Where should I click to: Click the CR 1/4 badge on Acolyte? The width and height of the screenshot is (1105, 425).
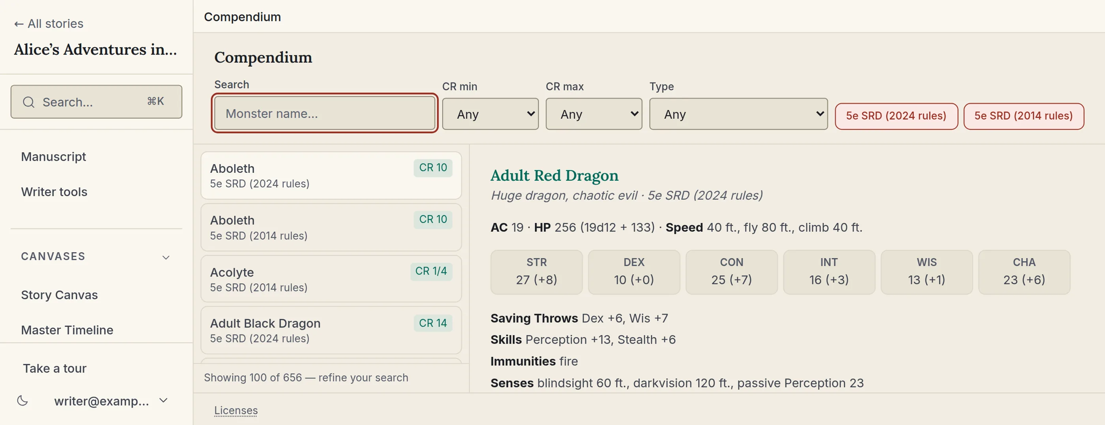[431, 271]
